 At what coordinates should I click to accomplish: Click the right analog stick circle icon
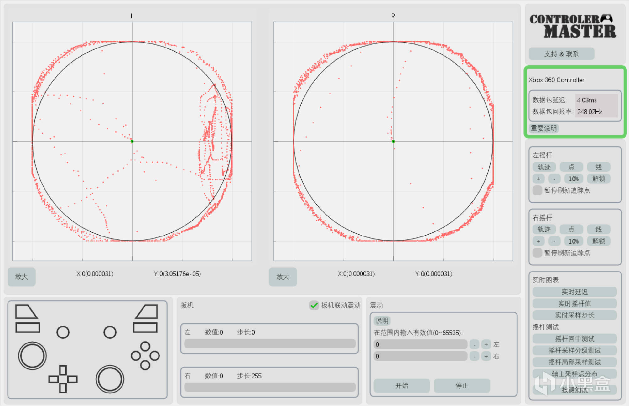[x=110, y=379]
